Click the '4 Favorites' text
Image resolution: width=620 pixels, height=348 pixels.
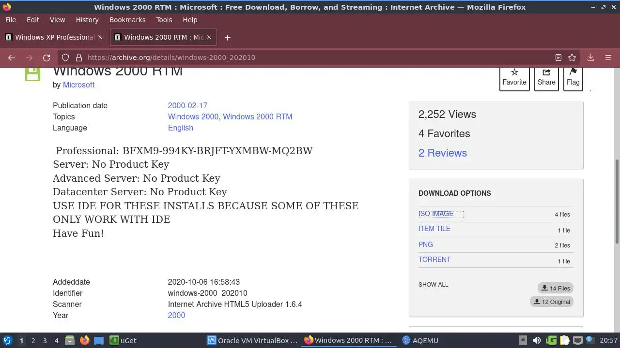click(444, 134)
